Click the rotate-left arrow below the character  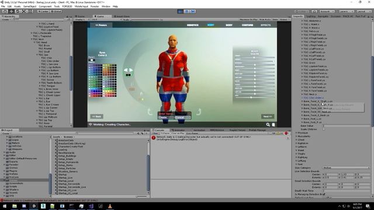[x=150, y=111]
